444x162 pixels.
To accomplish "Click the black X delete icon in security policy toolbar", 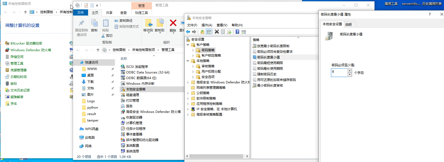I will pyautogui.click(x=217, y=32).
